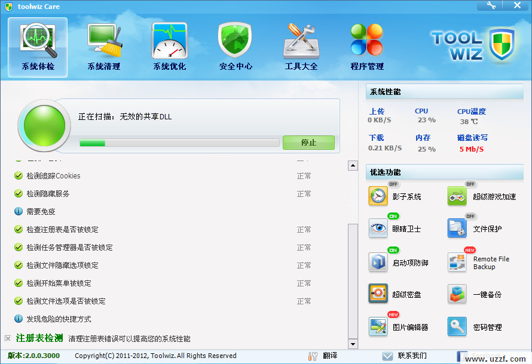Open 眼睛卫士 eye care icon

(x=378, y=228)
